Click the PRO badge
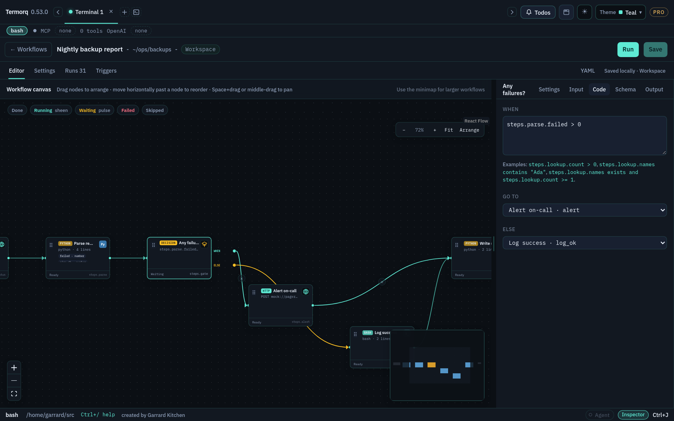Image resolution: width=674 pixels, height=421 pixels. [659, 12]
